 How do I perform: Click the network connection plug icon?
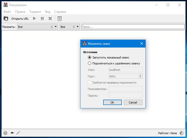coord(18,133)
